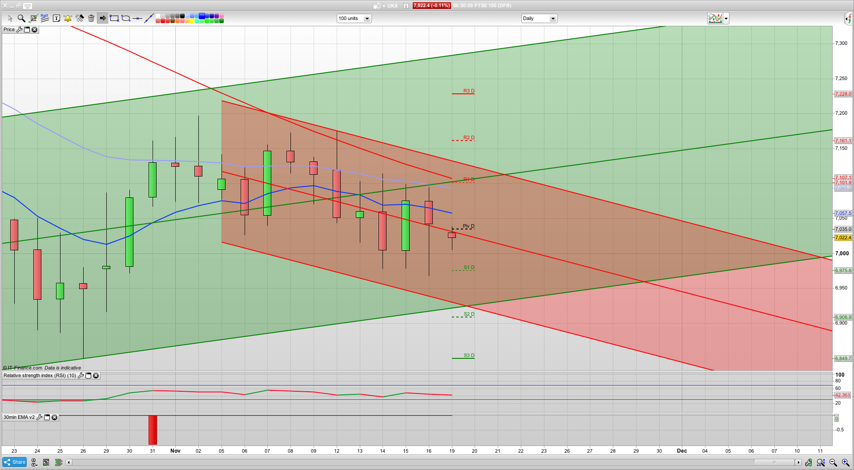Remove the RSI indicator with its close icon
Screen dimensions: 854x470
point(96,376)
